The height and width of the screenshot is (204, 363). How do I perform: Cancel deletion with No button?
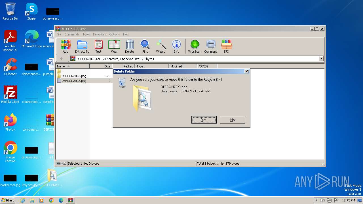click(x=233, y=120)
